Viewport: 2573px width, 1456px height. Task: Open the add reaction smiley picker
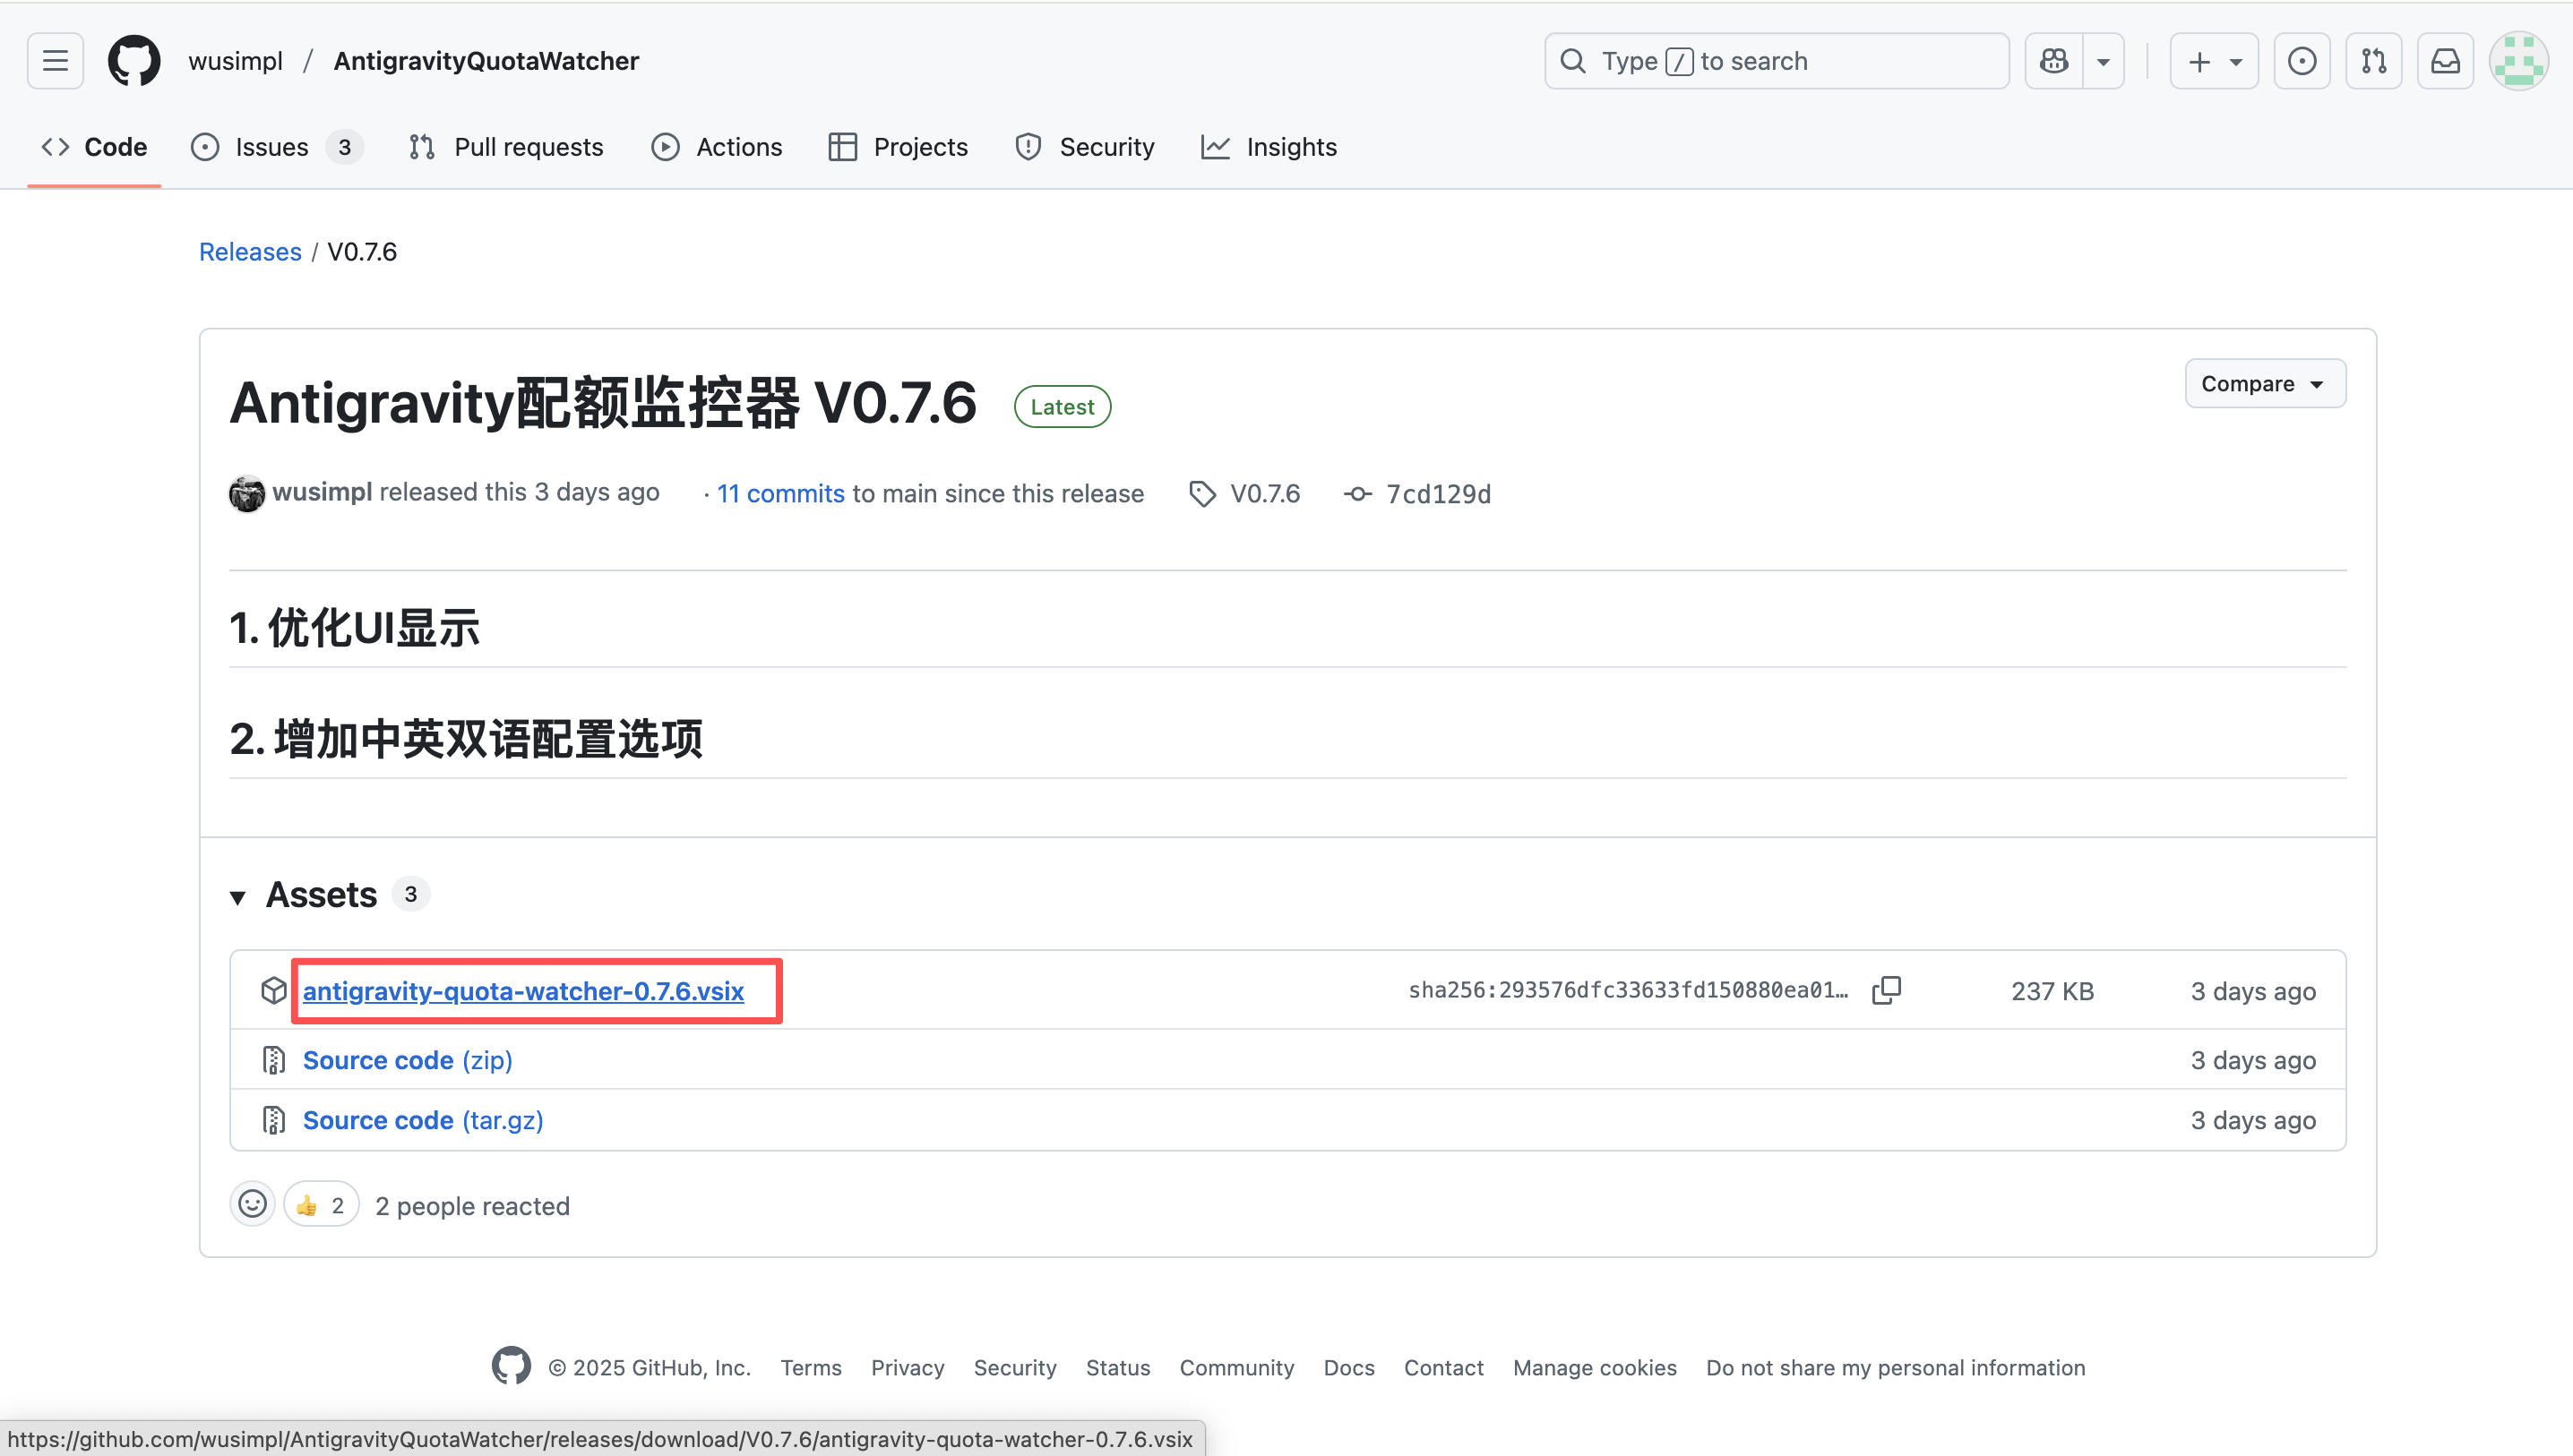click(252, 1204)
